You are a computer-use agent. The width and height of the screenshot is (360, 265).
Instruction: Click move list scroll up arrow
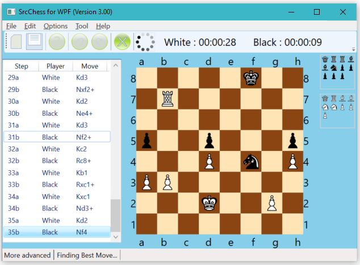pos(116,65)
